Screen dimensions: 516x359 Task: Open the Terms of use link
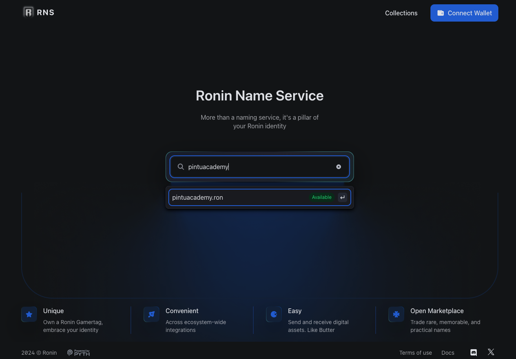(x=416, y=352)
